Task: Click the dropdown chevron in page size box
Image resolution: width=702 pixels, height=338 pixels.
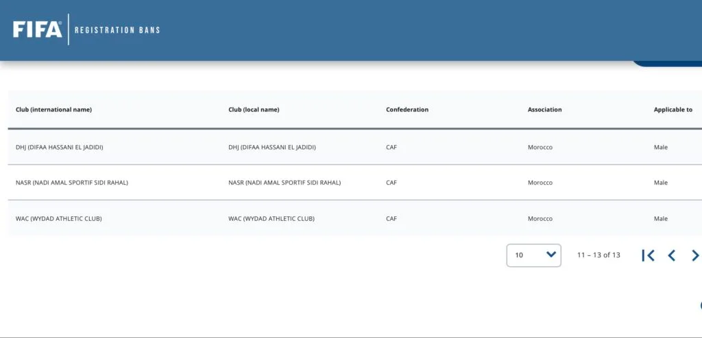Action: pos(551,255)
